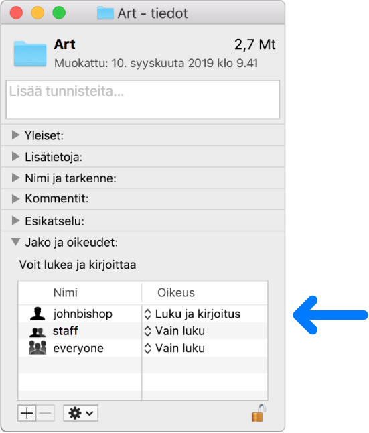Screen dimensions: 369x433
Task: Expand the Kommentit section
Action: tap(15, 199)
